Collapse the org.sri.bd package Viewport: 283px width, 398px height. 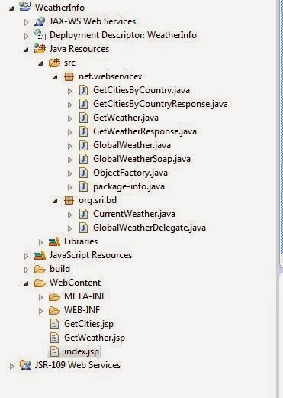click(x=55, y=201)
